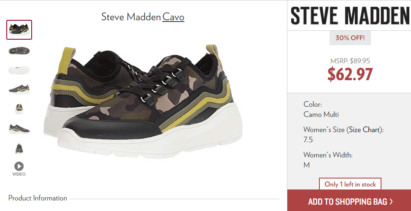
Task: Select the pair-of-shoes thumbnail with red border
Action: 19,30
